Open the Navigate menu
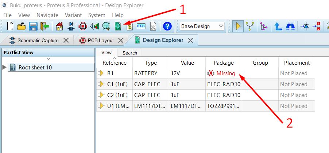Image resolution: width=329 pixels, height=153 pixels. coord(47,15)
